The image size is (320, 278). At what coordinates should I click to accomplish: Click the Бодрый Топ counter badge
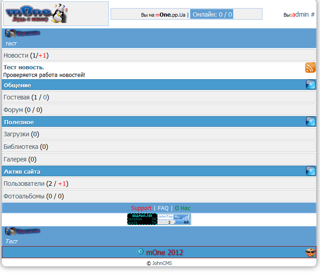(142, 219)
